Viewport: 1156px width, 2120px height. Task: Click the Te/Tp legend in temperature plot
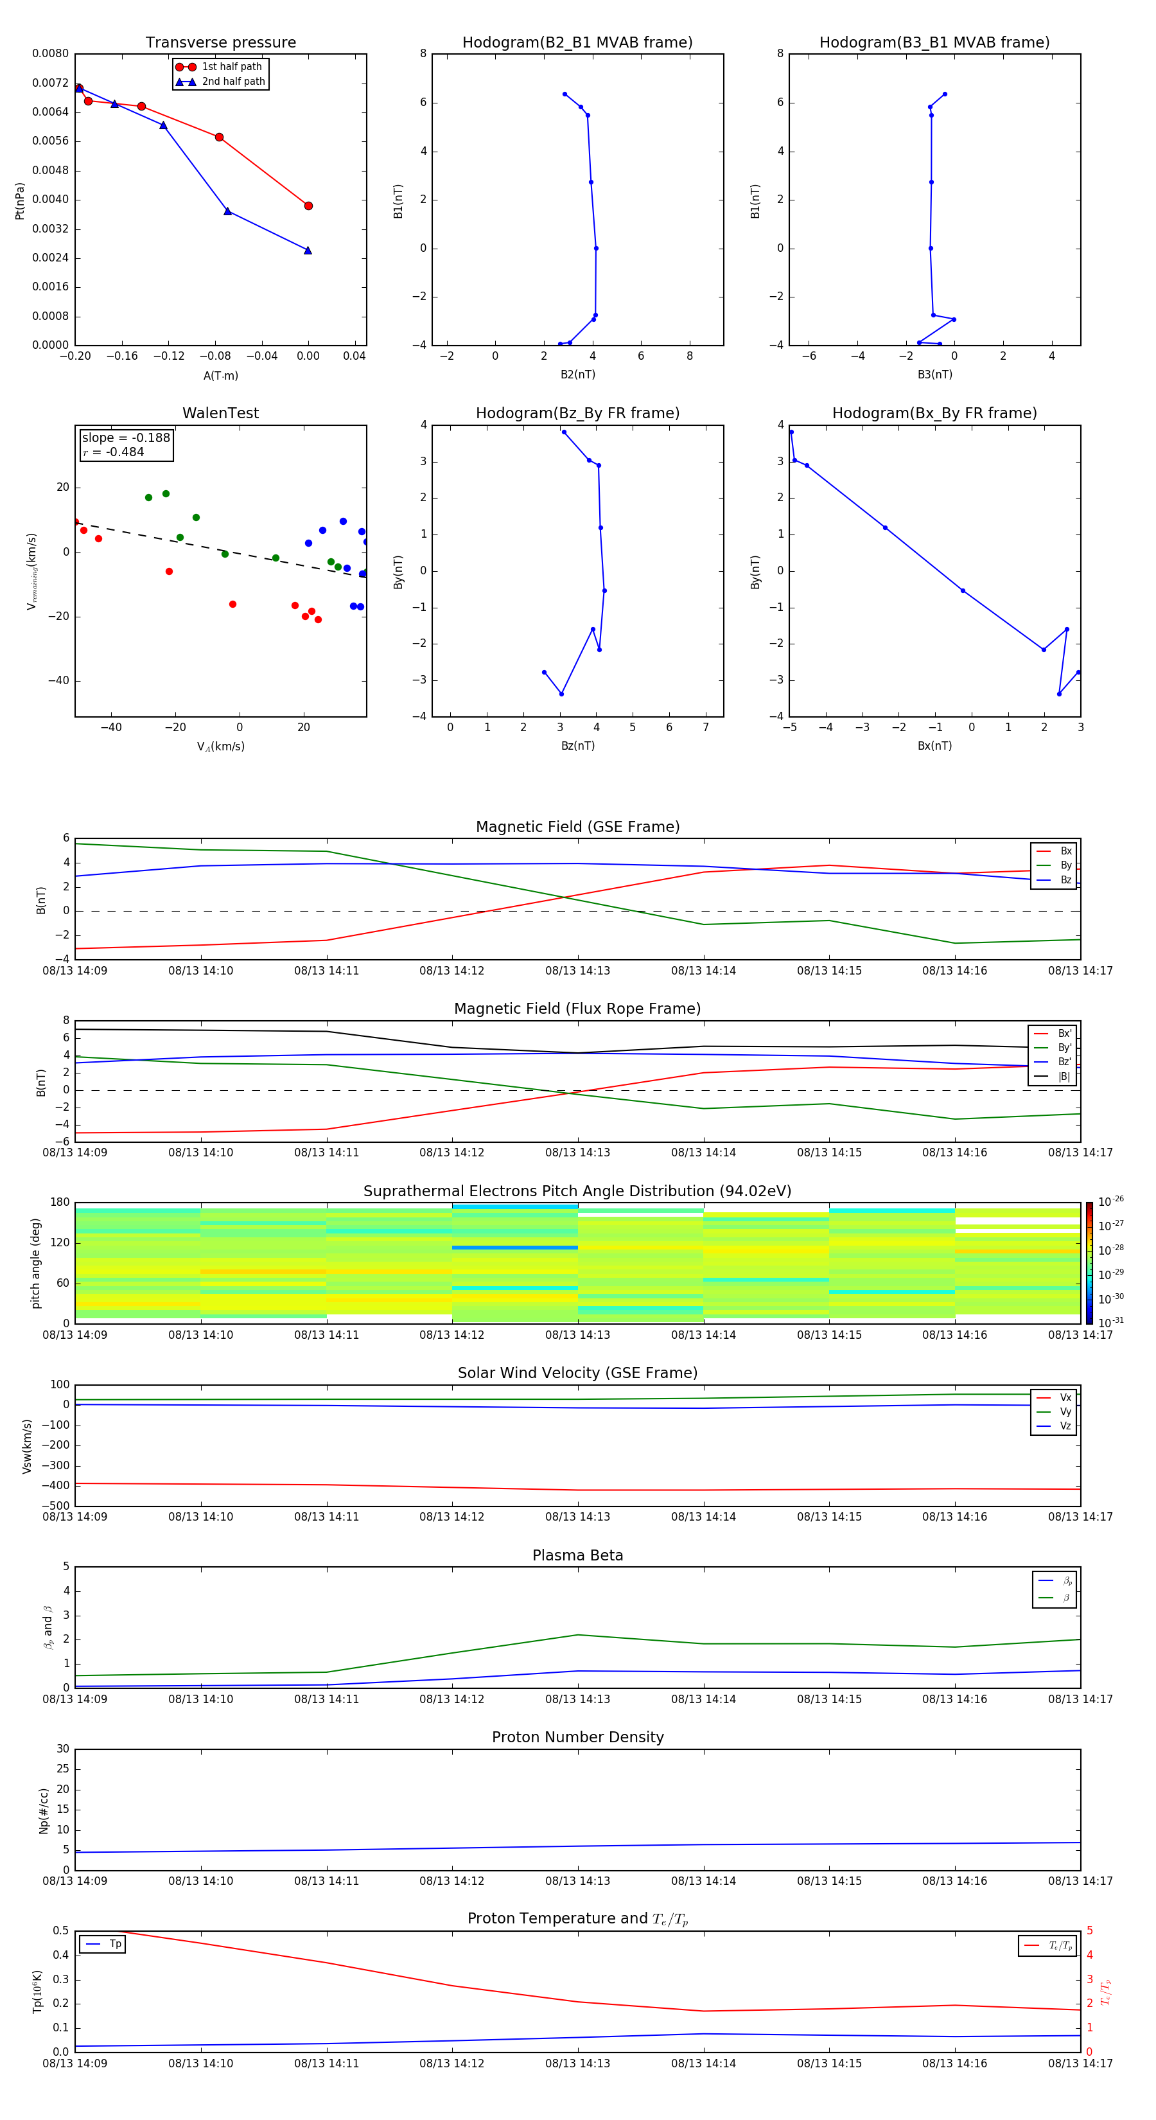[1047, 1947]
